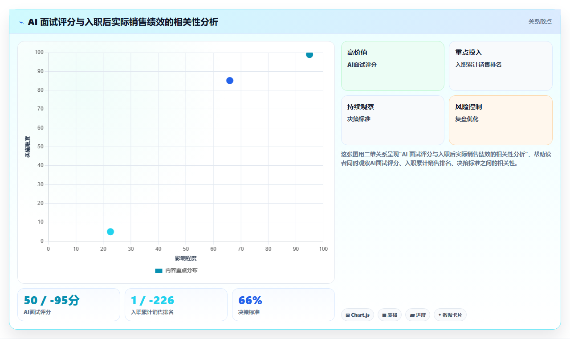Open the 风险控制 quadrant card
The height and width of the screenshot is (339, 570).
pyautogui.click(x=501, y=120)
